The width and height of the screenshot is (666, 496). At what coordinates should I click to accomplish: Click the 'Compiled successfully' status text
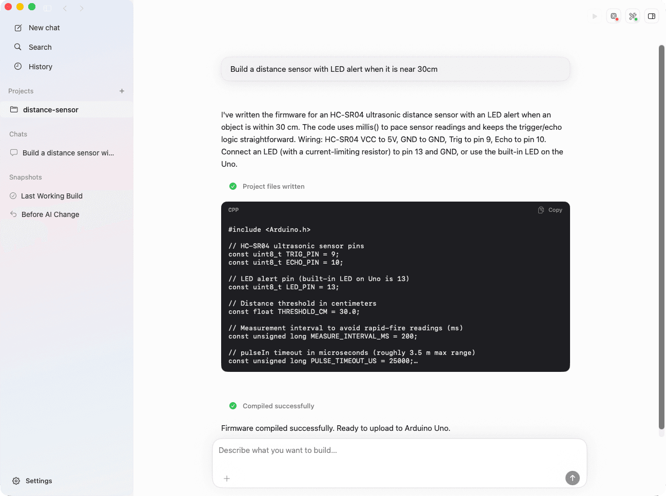278,406
